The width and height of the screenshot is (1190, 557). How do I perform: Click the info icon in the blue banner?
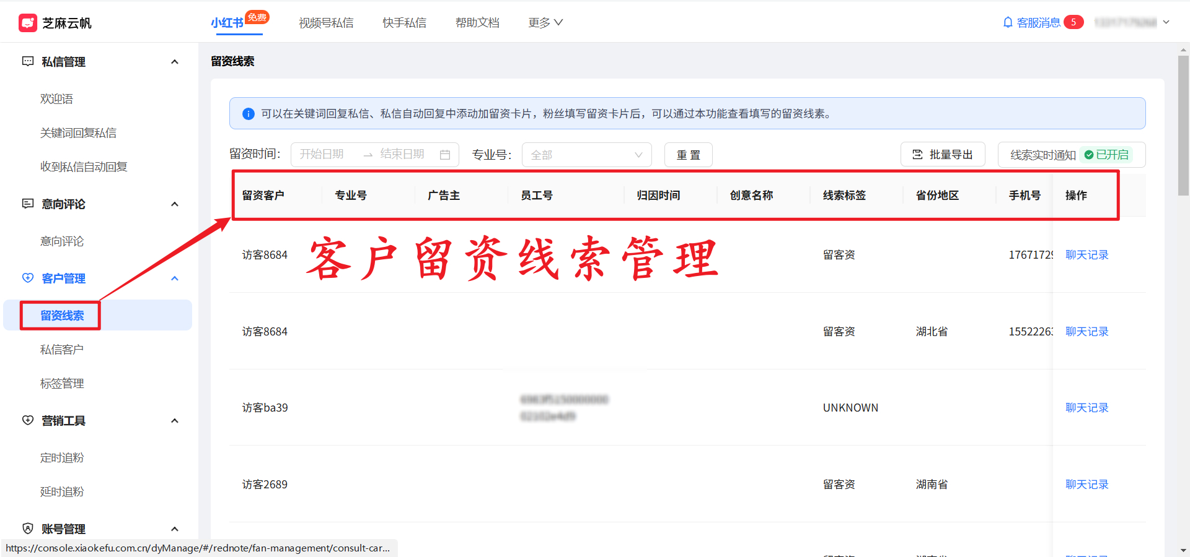tap(248, 113)
